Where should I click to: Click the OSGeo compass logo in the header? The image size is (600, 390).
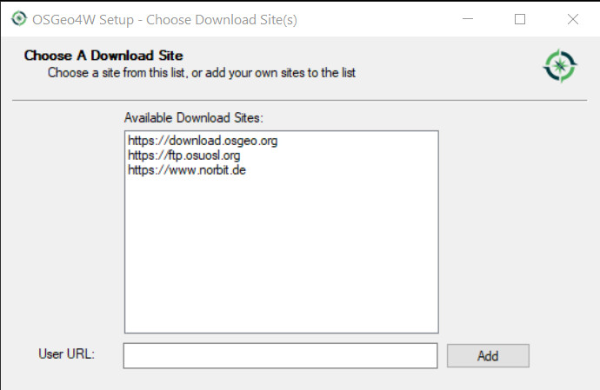560,66
